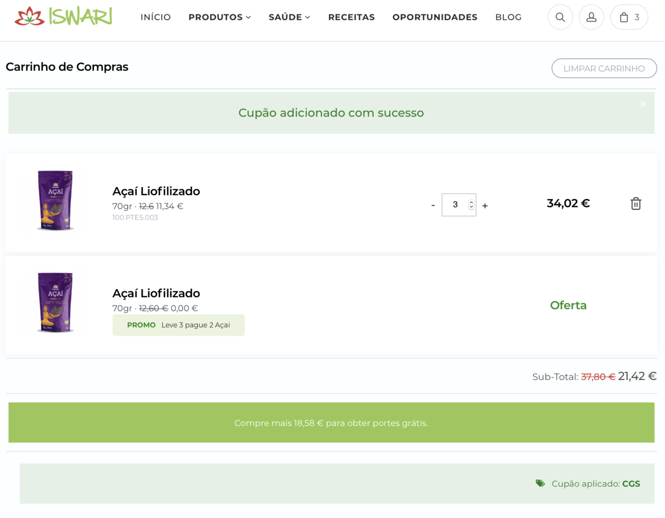Delete Açaí Liofilizado via trash icon
Viewport: 665px width, 518px height.
pyautogui.click(x=636, y=203)
